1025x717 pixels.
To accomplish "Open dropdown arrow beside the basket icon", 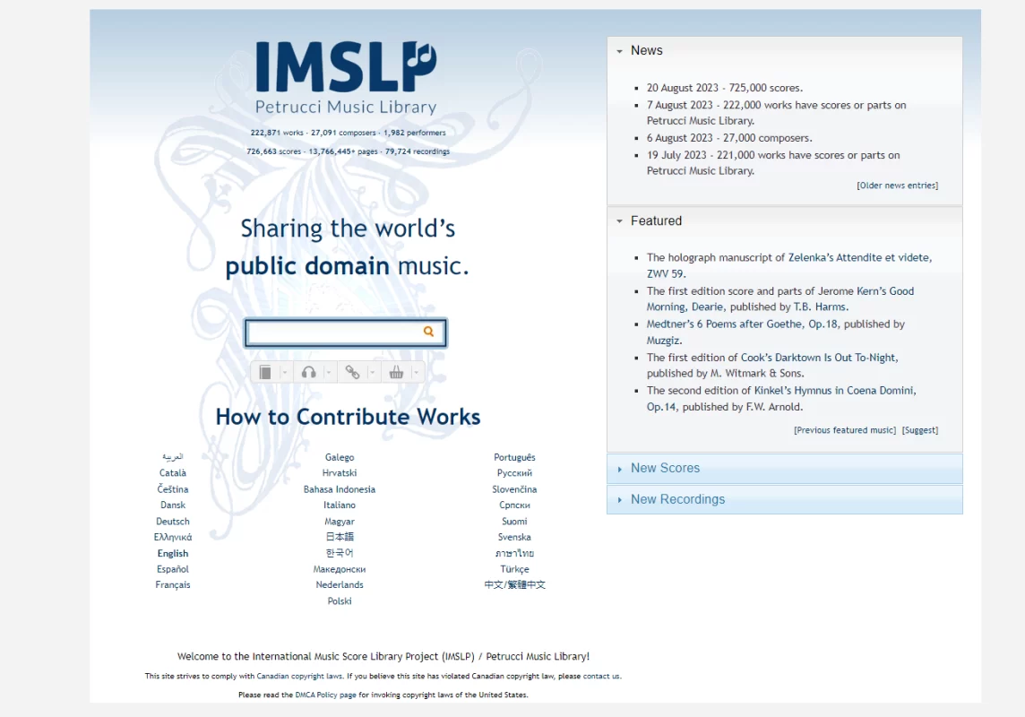I will (x=416, y=373).
